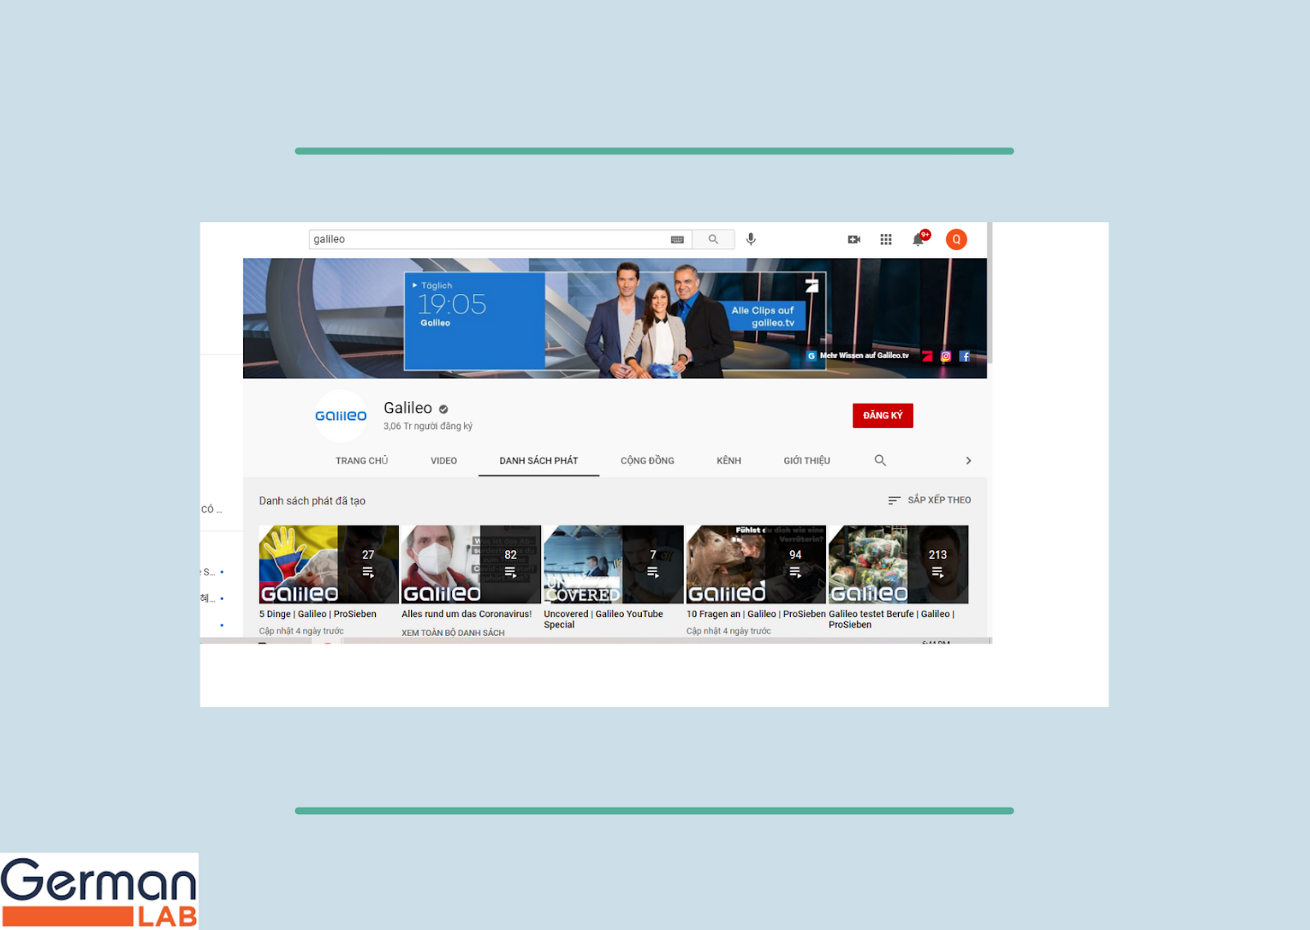Switch to the GIỚI THIỆU tab
This screenshot has width=1310, height=930.
click(x=806, y=461)
